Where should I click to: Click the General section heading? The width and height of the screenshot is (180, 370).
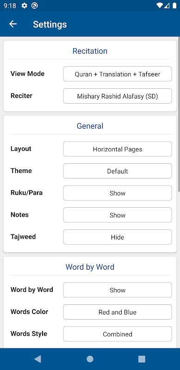point(90,126)
